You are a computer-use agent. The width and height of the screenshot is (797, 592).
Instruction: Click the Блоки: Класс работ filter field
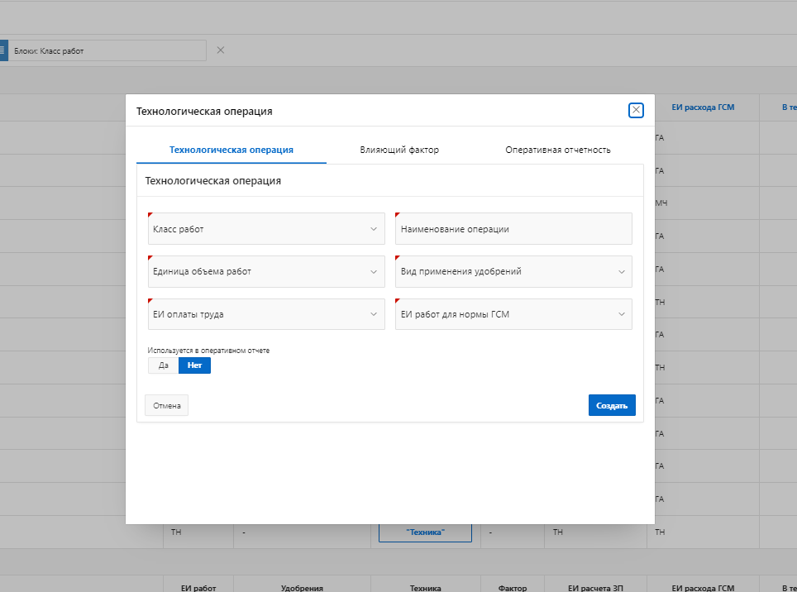click(x=107, y=50)
